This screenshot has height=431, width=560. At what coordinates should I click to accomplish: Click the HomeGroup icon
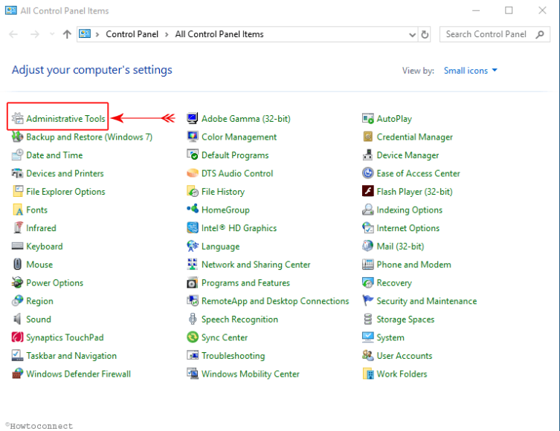[x=193, y=210]
